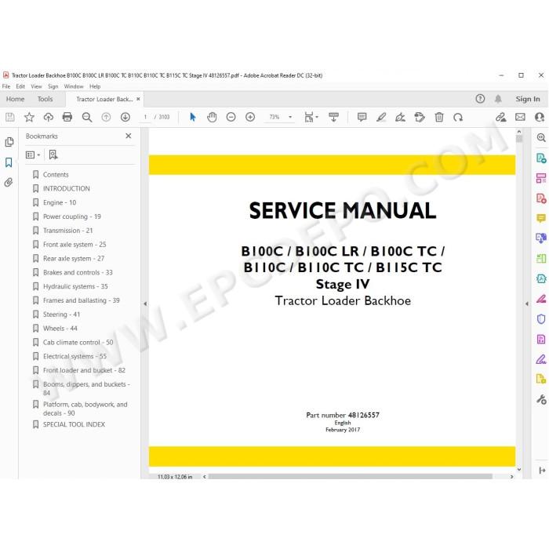Click horizontal scrollbar right arrow
The width and height of the screenshot is (549, 549).
pos(511,477)
